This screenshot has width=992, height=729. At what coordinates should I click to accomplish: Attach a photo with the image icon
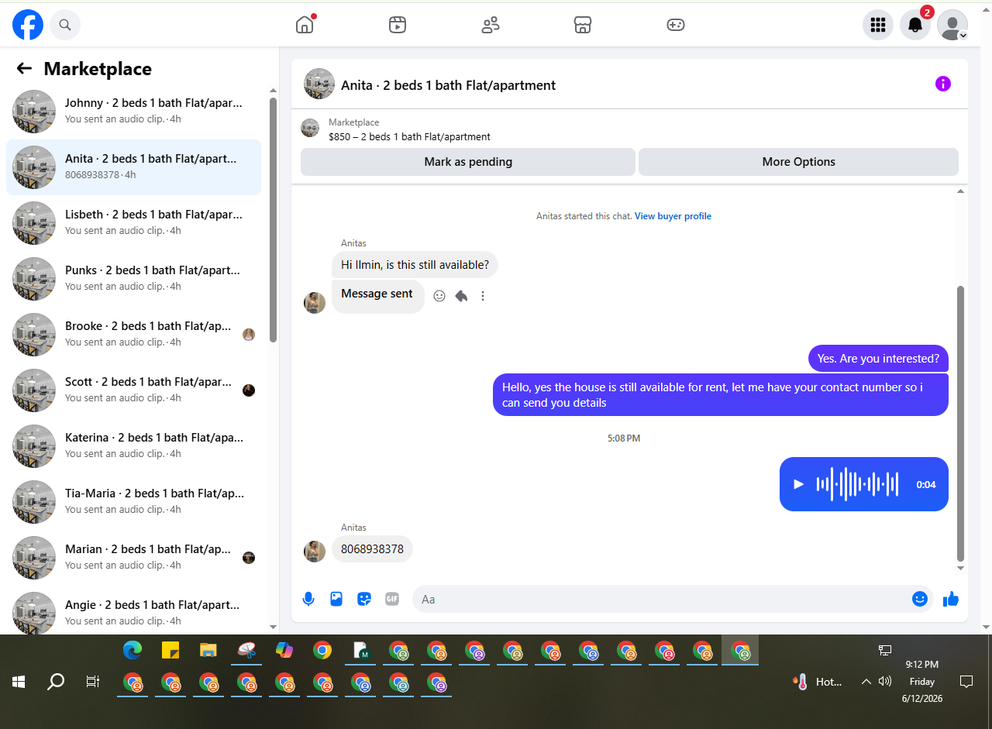336,599
